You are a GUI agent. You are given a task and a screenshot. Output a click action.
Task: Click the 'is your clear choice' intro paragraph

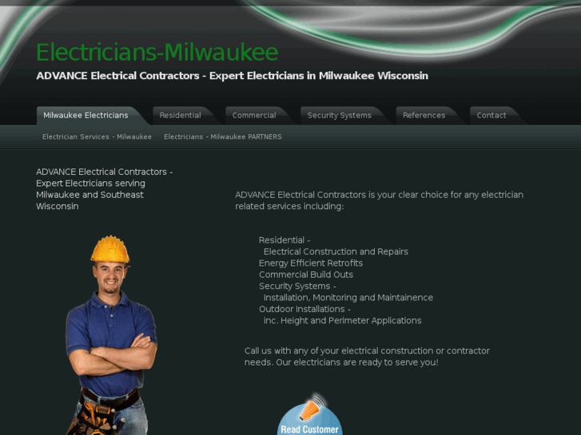pyautogui.click(x=380, y=200)
